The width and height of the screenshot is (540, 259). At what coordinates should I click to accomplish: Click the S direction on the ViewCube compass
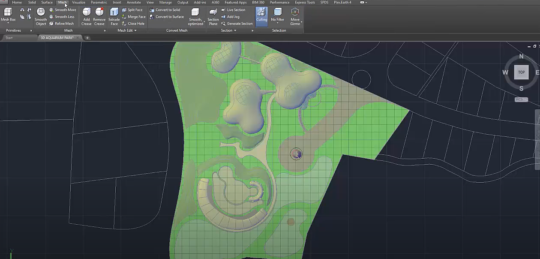[521, 89]
